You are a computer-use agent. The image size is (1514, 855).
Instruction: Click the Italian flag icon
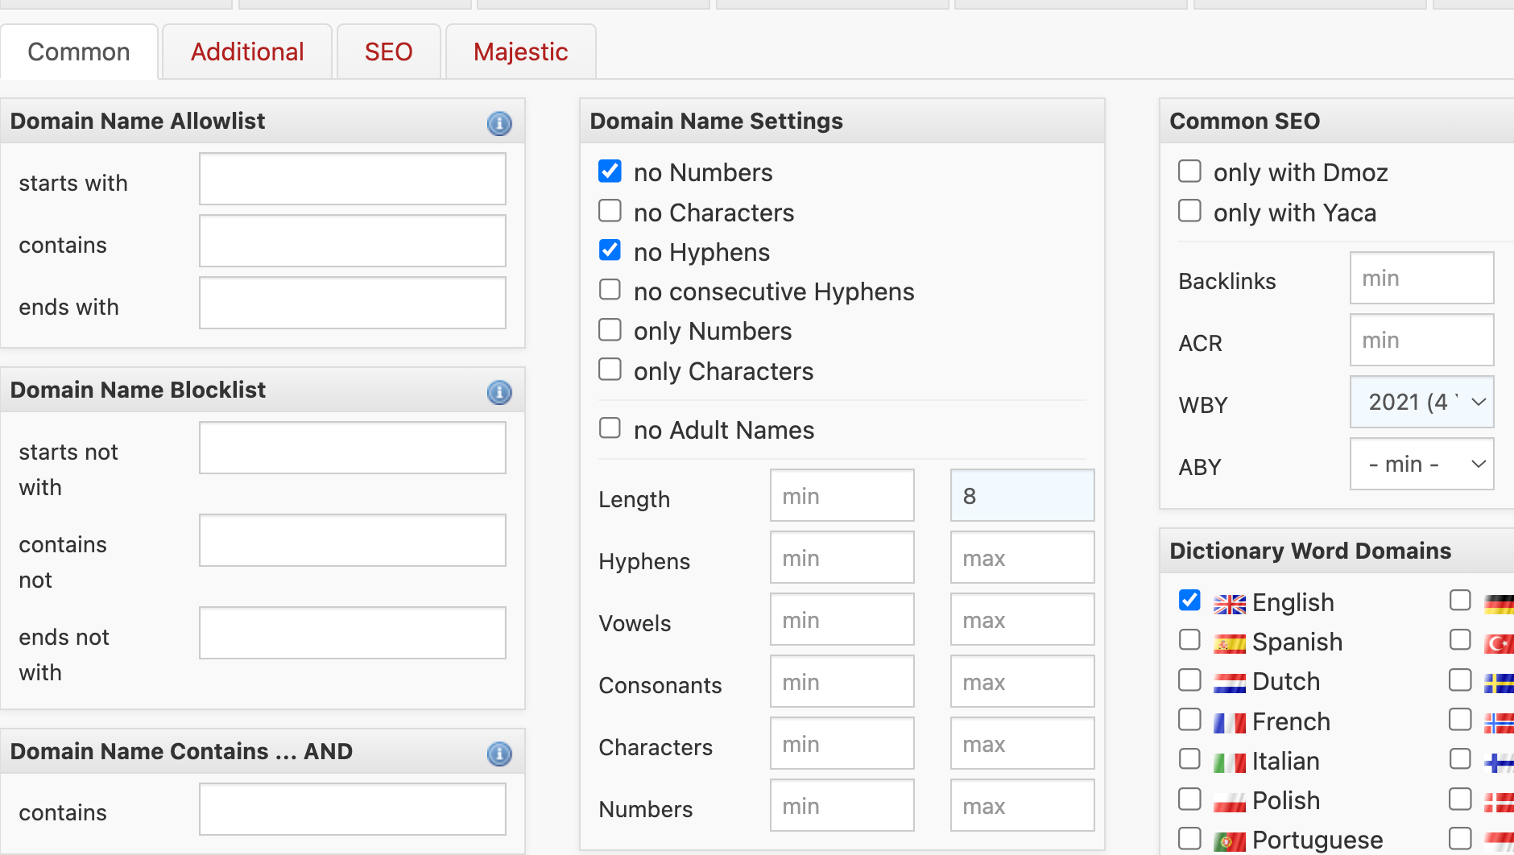(x=1230, y=762)
